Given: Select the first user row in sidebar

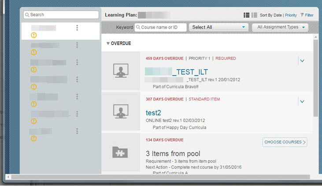Looking at the screenshot, I should pos(61,31).
